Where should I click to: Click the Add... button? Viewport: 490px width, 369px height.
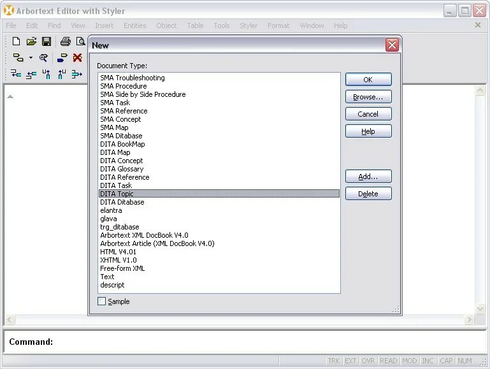368,177
